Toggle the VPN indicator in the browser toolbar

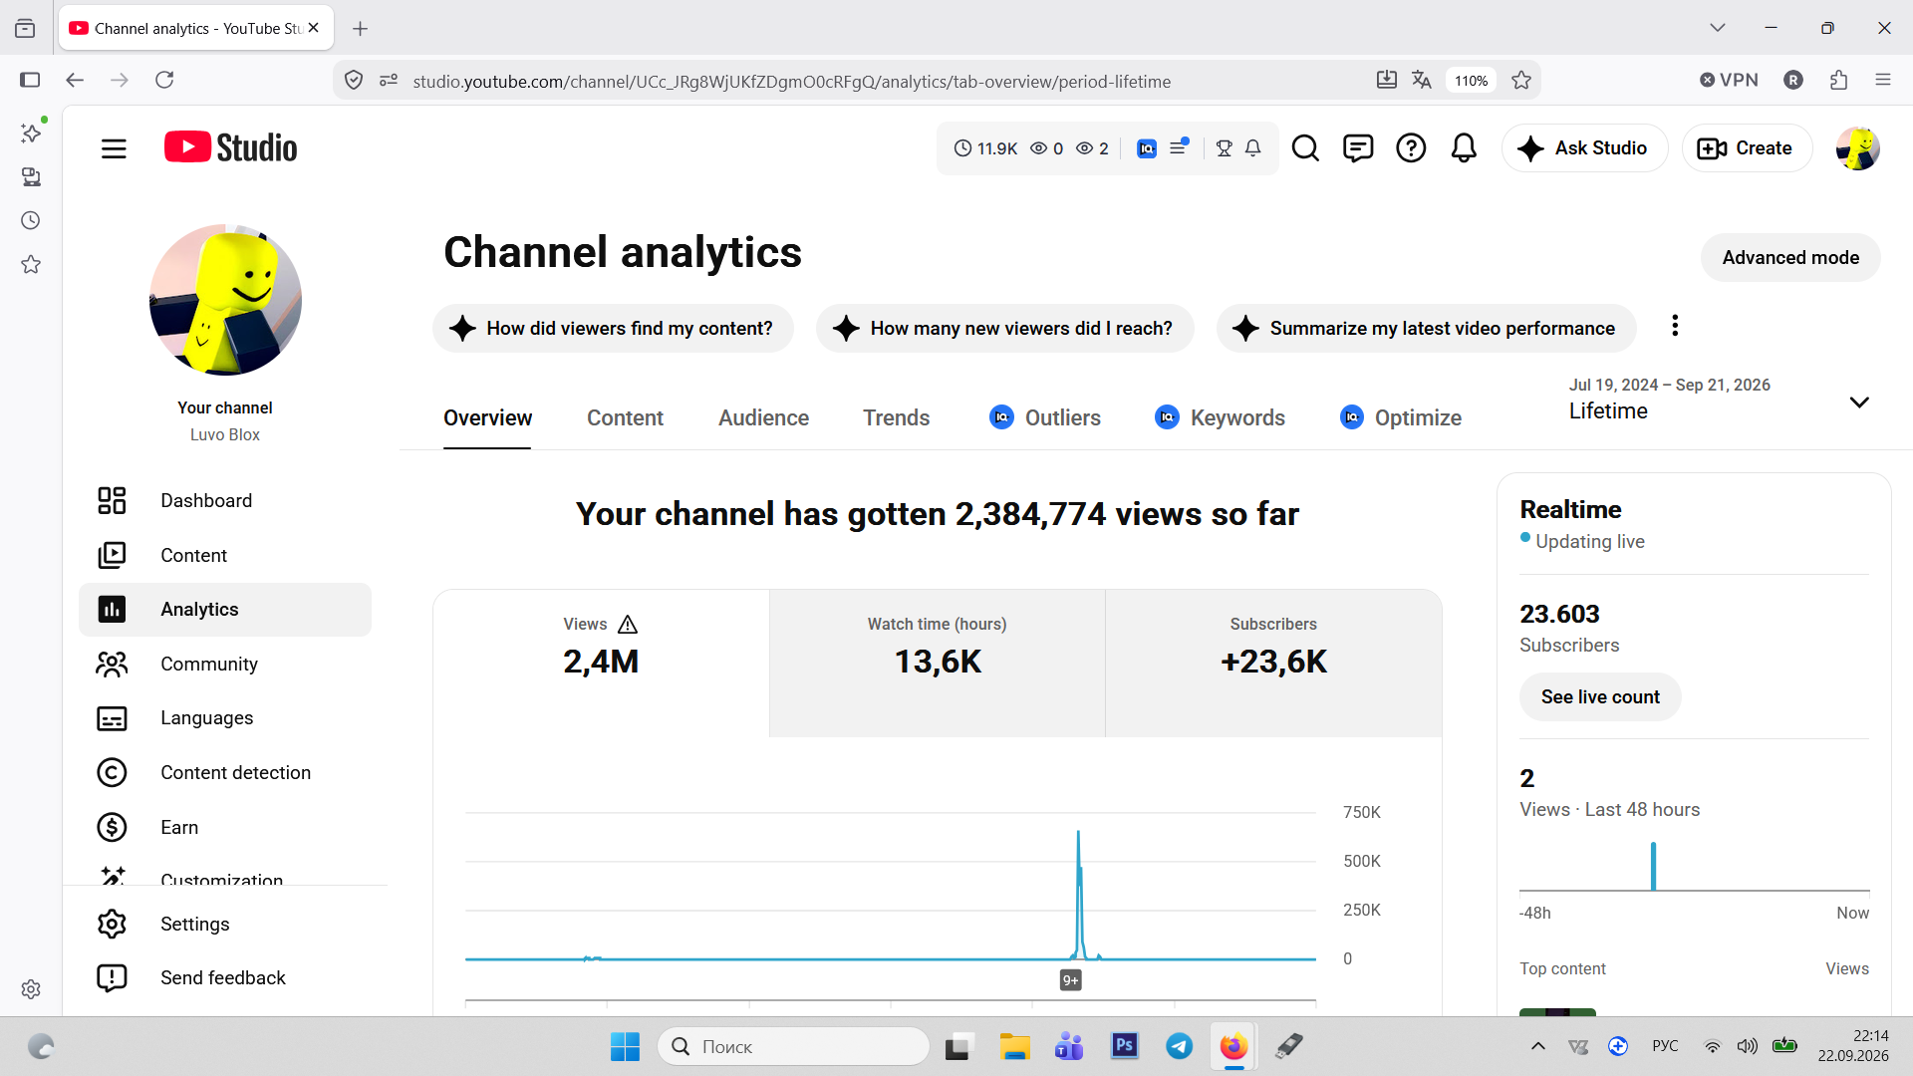(x=1729, y=80)
